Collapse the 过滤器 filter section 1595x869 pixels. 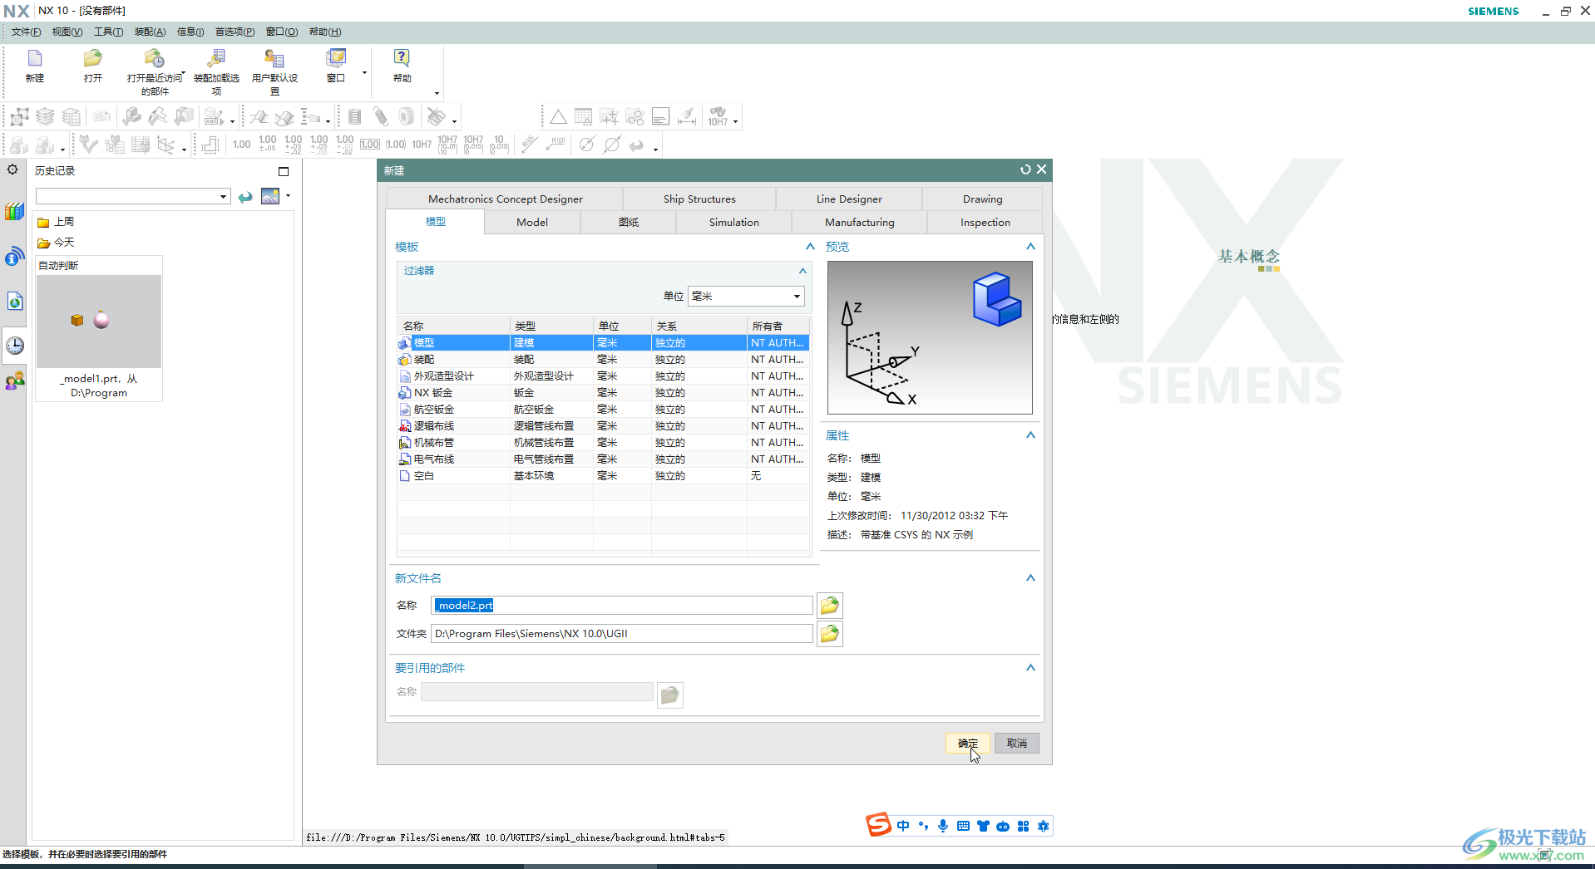[802, 271]
